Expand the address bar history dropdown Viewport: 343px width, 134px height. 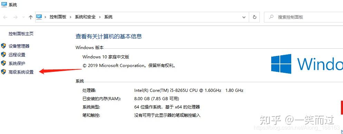(x=244, y=17)
